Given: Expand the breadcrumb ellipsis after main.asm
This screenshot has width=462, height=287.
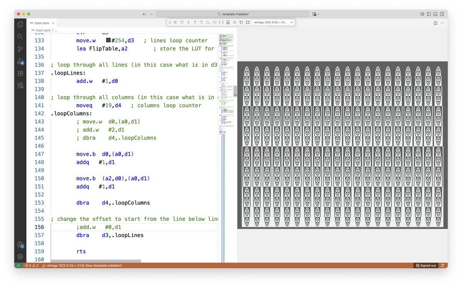Looking at the screenshot, I should click(x=56, y=30).
